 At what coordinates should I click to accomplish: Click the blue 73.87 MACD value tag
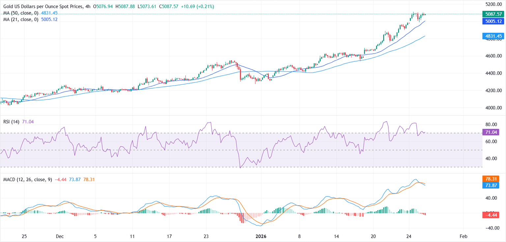493,186
